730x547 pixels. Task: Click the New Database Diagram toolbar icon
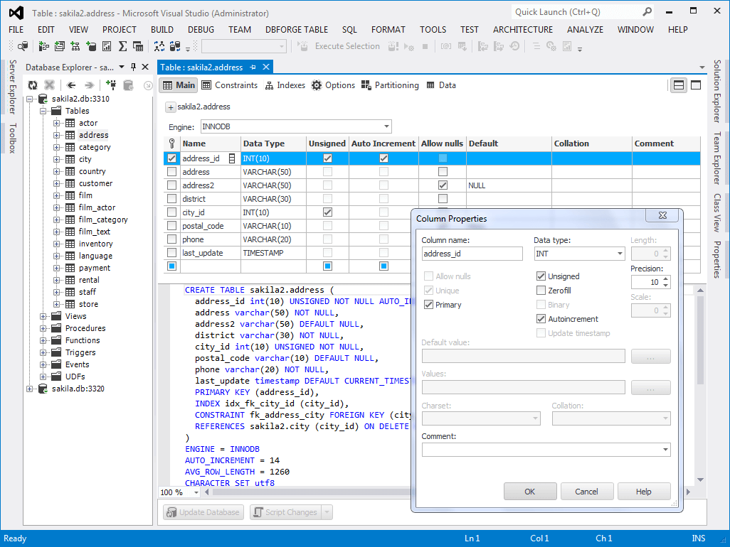pyautogui.click(x=75, y=46)
